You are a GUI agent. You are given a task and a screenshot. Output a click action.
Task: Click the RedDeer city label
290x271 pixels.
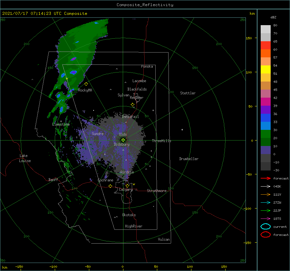click(137, 98)
